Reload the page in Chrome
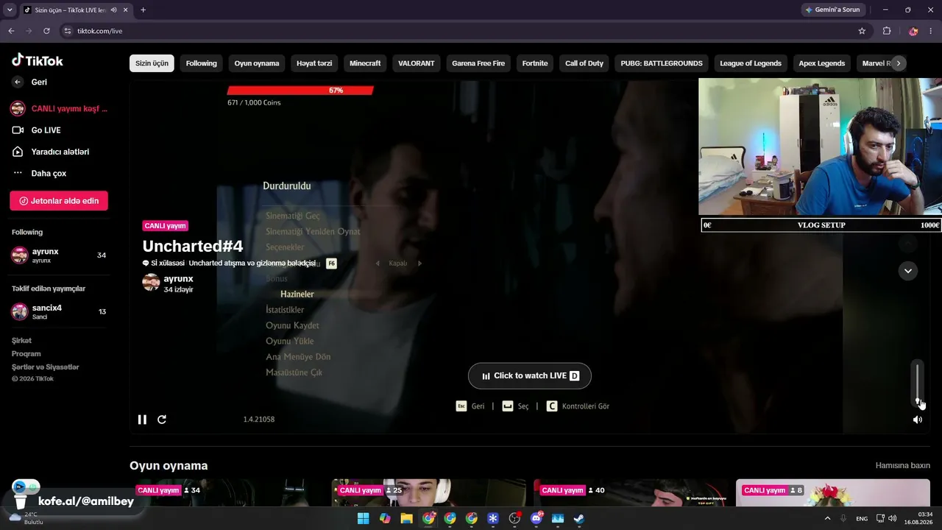 (x=46, y=31)
